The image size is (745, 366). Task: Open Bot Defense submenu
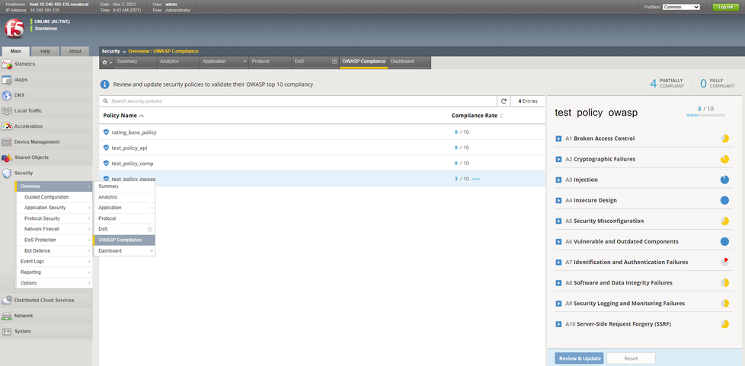[53, 250]
